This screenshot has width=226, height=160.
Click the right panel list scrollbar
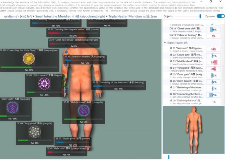pyautogui.click(x=223, y=74)
